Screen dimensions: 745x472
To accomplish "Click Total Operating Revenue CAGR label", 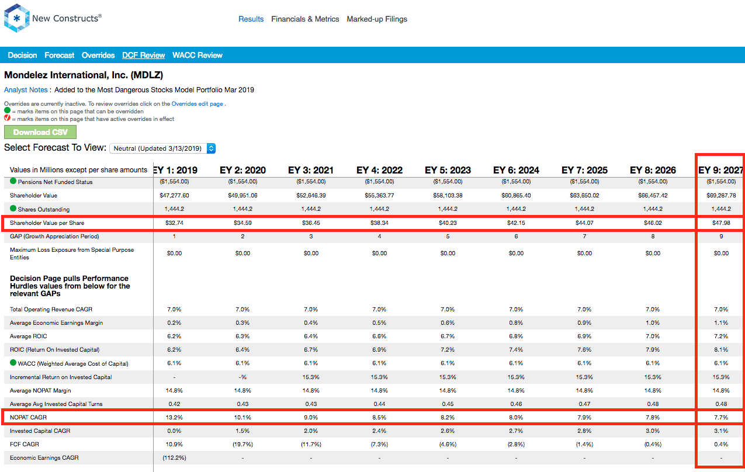I will (51, 309).
